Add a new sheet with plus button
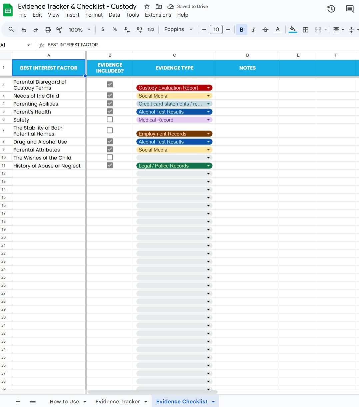The width and height of the screenshot is (359, 407). [18, 401]
